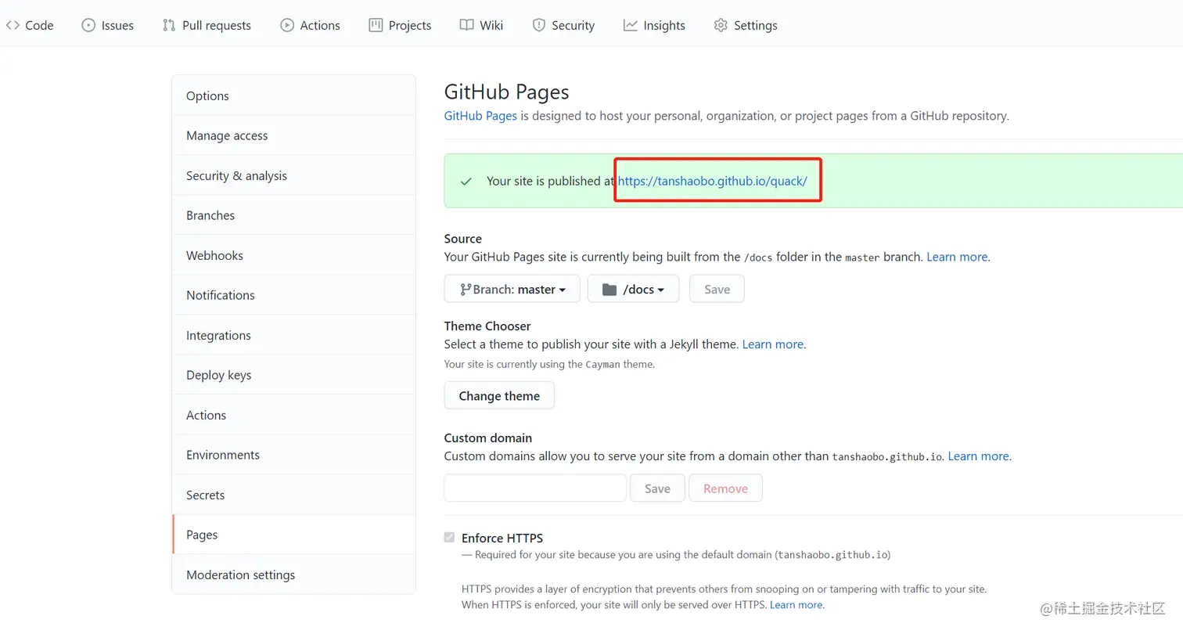Viewport: 1183px width, 634px height.
Task: Click the Pull requests branch icon
Action: point(169,25)
